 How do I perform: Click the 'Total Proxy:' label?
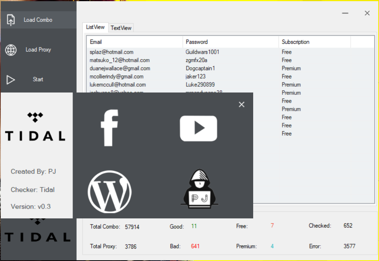(103, 246)
